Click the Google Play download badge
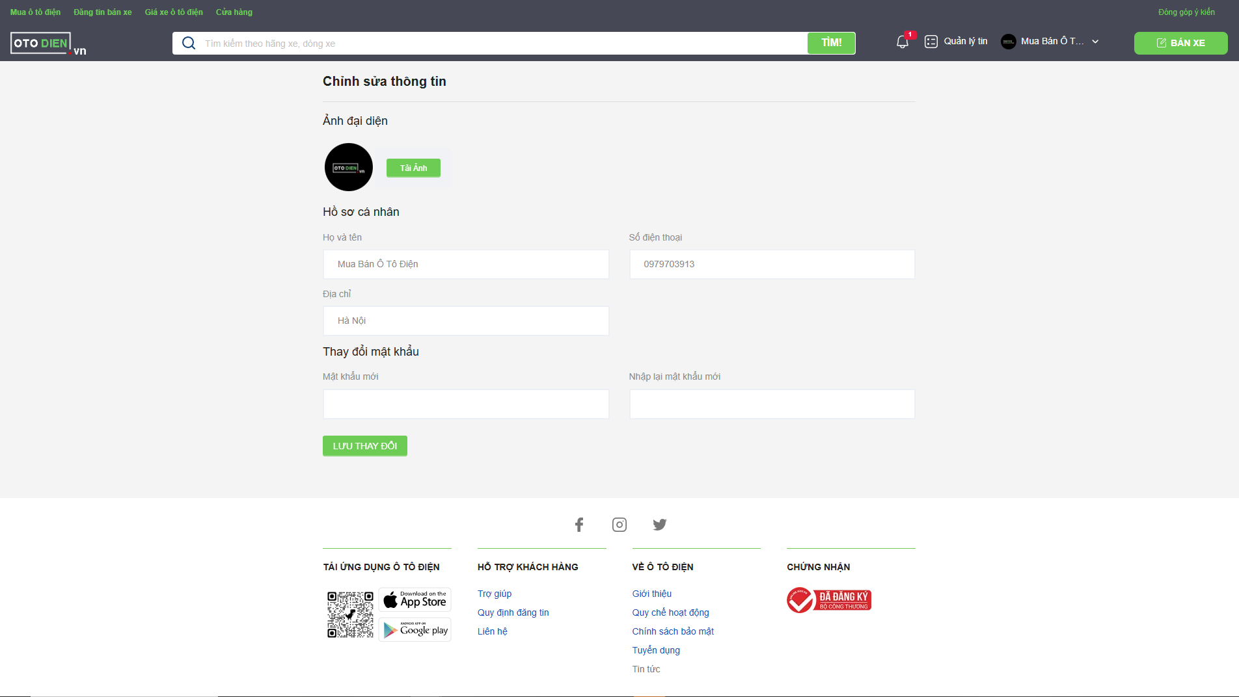Screen dimensions: 1239x697 tap(415, 629)
